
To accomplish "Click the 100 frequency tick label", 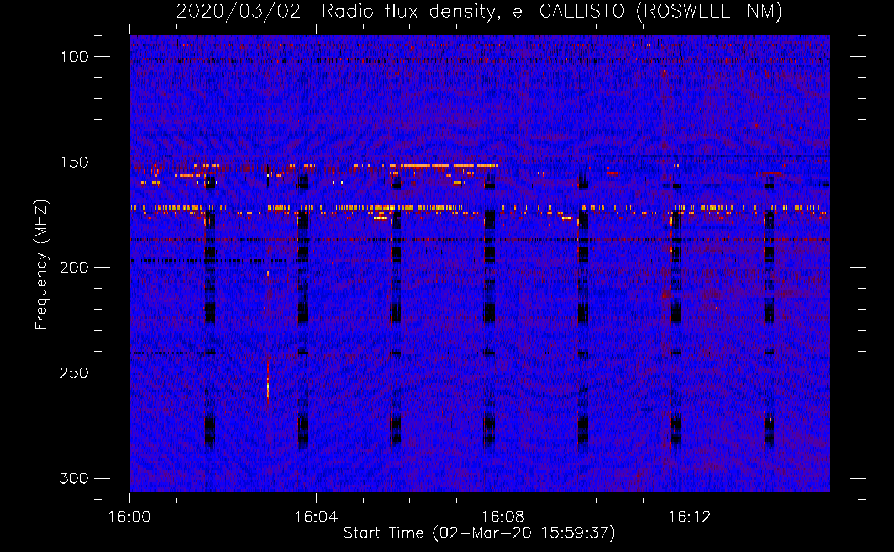I will coord(75,57).
